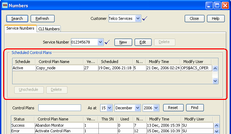Click the Modify Time header in scheduled plans

(163, 62)
